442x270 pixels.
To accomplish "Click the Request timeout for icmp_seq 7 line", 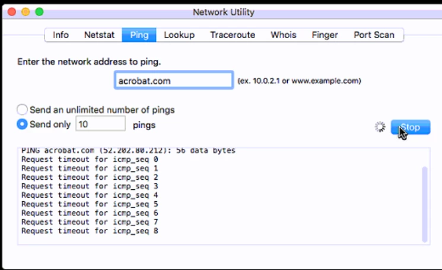I will (x=90, y=222).
